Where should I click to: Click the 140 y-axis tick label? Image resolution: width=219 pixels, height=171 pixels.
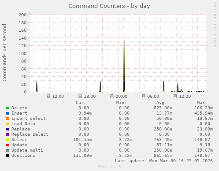22,38
